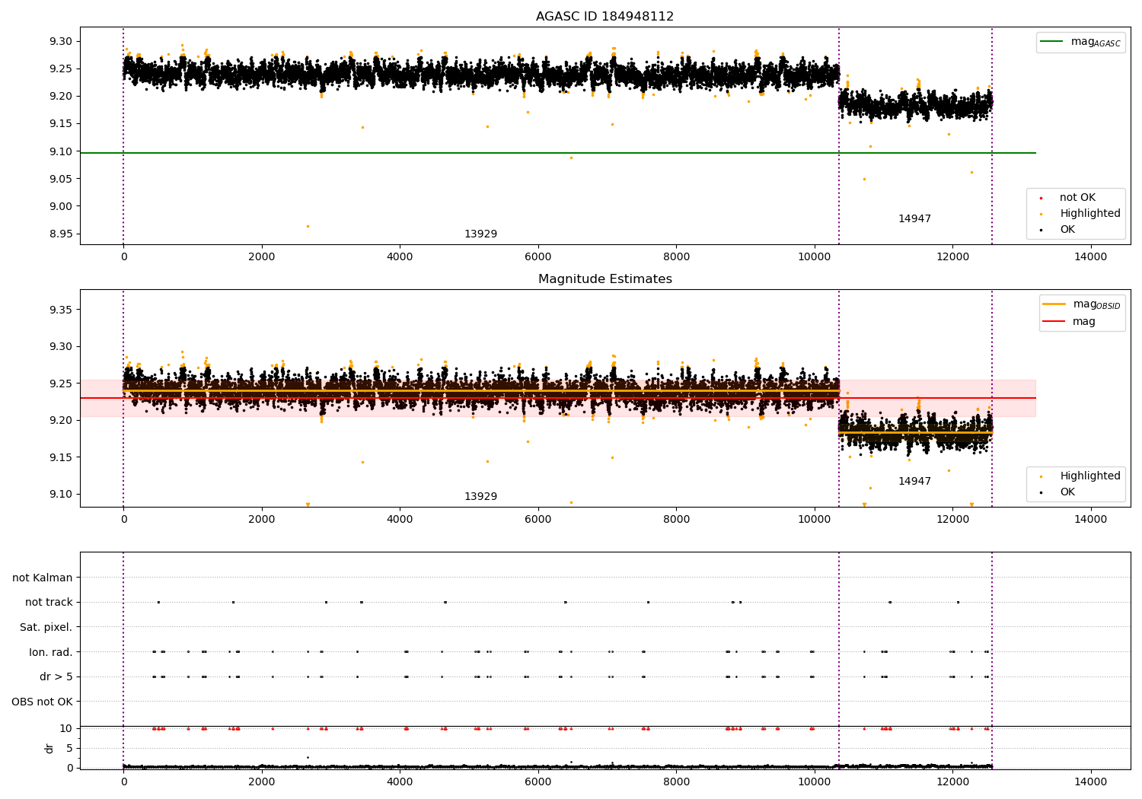Click the Highlighted legend marker in Magnitude Estimates plot
Viewport: 1142px width, 799px height.
coord(1041,476)
